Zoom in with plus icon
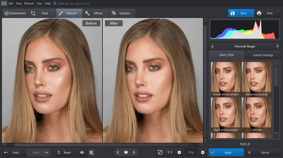This screenshot has height=158, width=283. 203,153
